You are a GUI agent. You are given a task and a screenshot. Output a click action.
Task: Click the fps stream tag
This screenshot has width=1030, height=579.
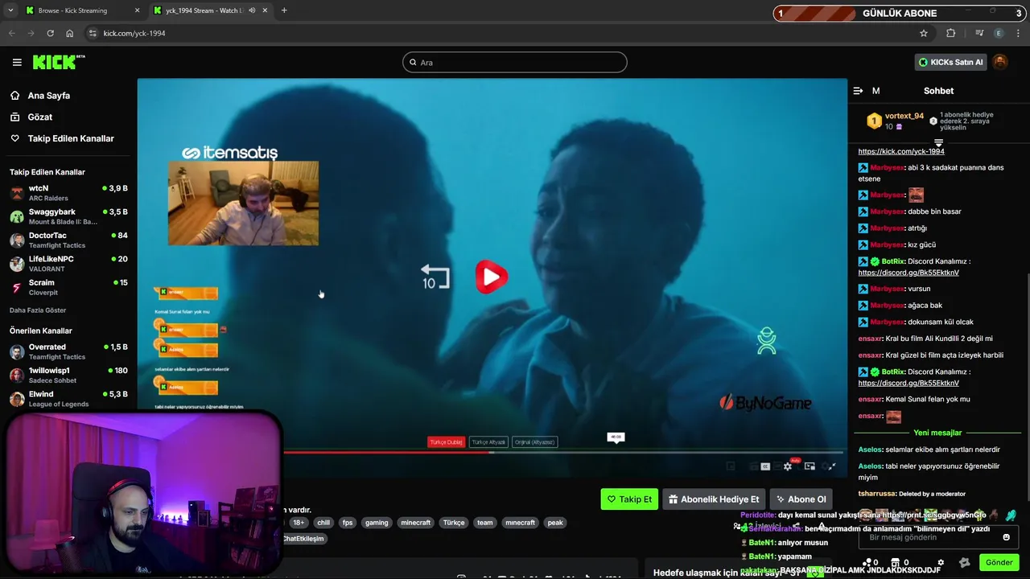coord(348,523)
